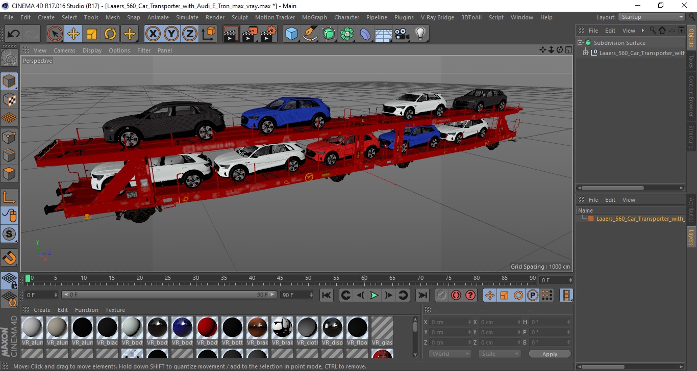Open Objects panel View menu
The height and width of the screenshot is (371, 697).
click(629, 31)
